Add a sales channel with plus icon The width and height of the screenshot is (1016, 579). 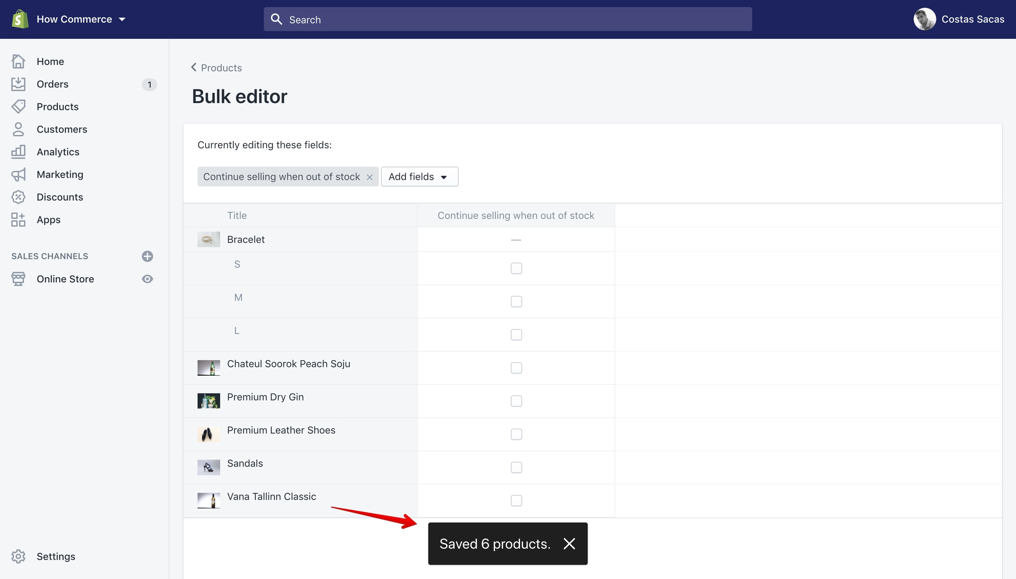(147, 256)
